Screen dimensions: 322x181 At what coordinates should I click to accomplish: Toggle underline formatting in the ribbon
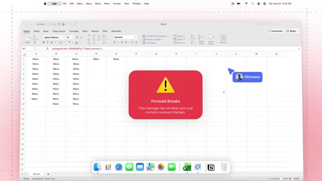(52, 42)
